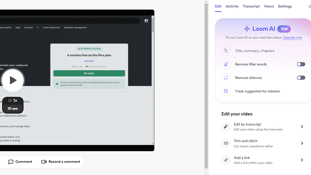Click the Sales item in the video's menu

coord(18,27)
